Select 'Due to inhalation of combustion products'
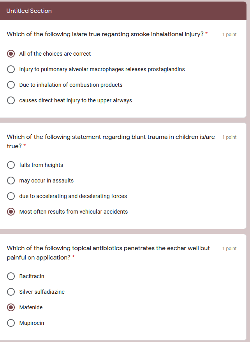Viewport: 250px width, 342px height. click(11, 85)
